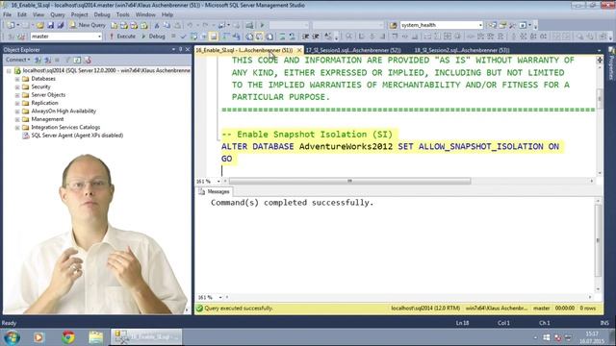616x346 pixels.
Task: Pin the Object Explorer panel
Action: click(180, 49)
